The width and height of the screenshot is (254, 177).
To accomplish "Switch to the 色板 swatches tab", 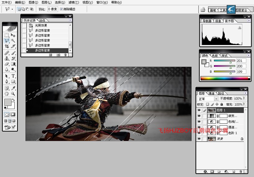I will 215,56.
